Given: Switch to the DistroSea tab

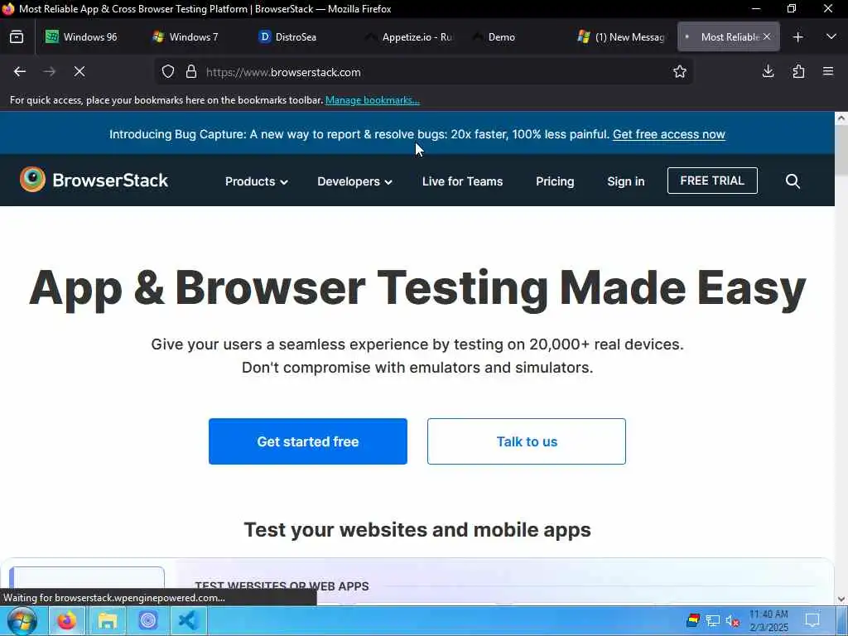Looking at the screenshot, I should pos(296,36).
